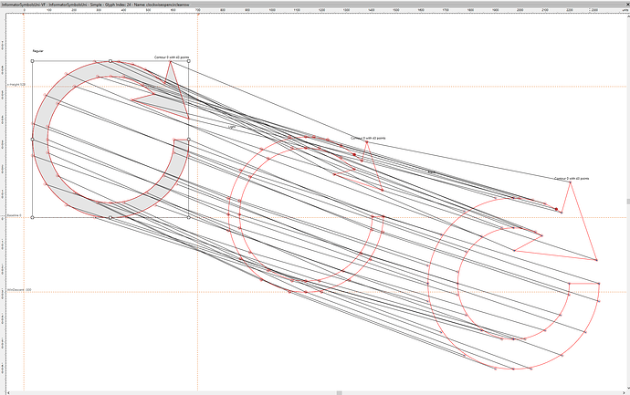The image size is (630, 395).
Task: Click the Contour label above the middle glyph
Action: 368,138
